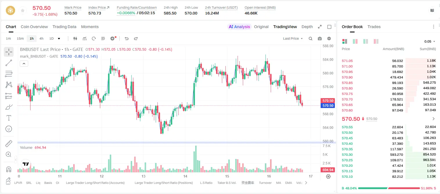Click the 570.90 ask price row
Image resolution: width=440 pixels, height=194 pixels.
pos(389,77)
